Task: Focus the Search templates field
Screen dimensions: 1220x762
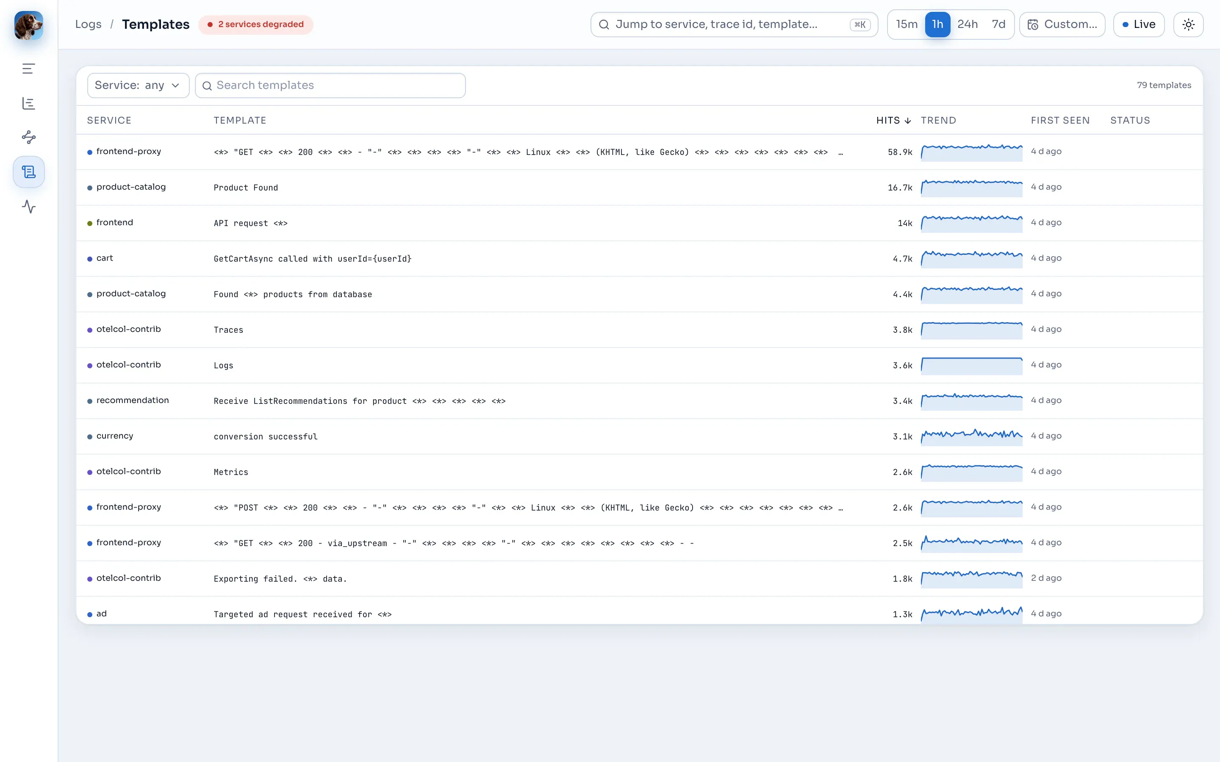Action: [x=330, y=85]
